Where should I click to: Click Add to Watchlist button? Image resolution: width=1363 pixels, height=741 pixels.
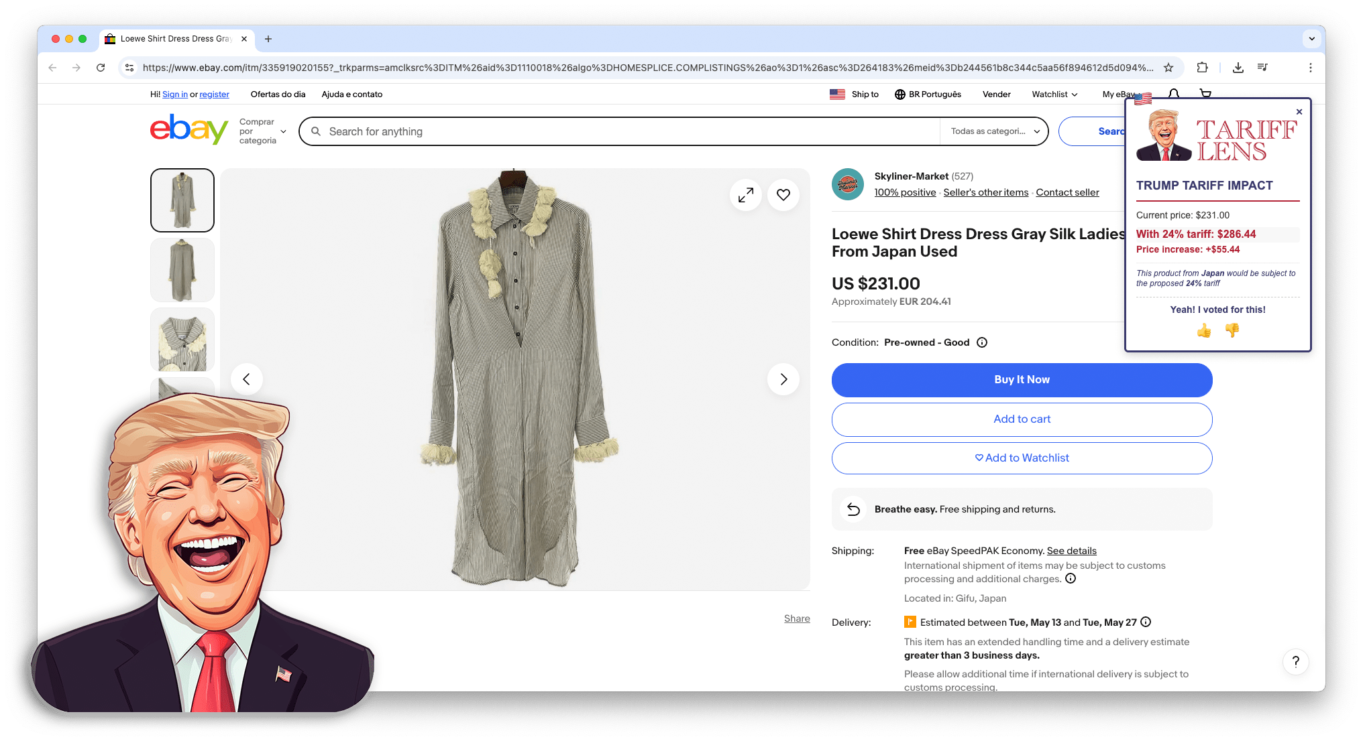1022,458
